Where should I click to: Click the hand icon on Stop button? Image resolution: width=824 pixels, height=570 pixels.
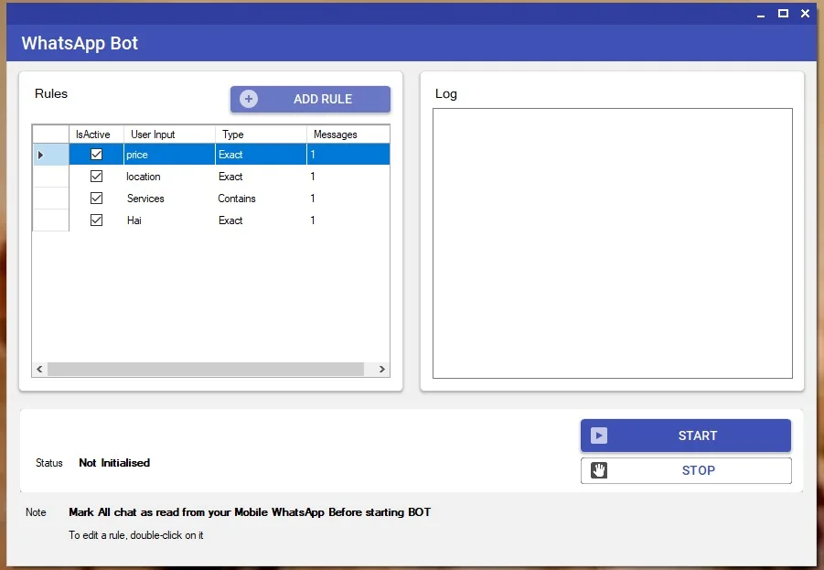(x=599, y=470)
